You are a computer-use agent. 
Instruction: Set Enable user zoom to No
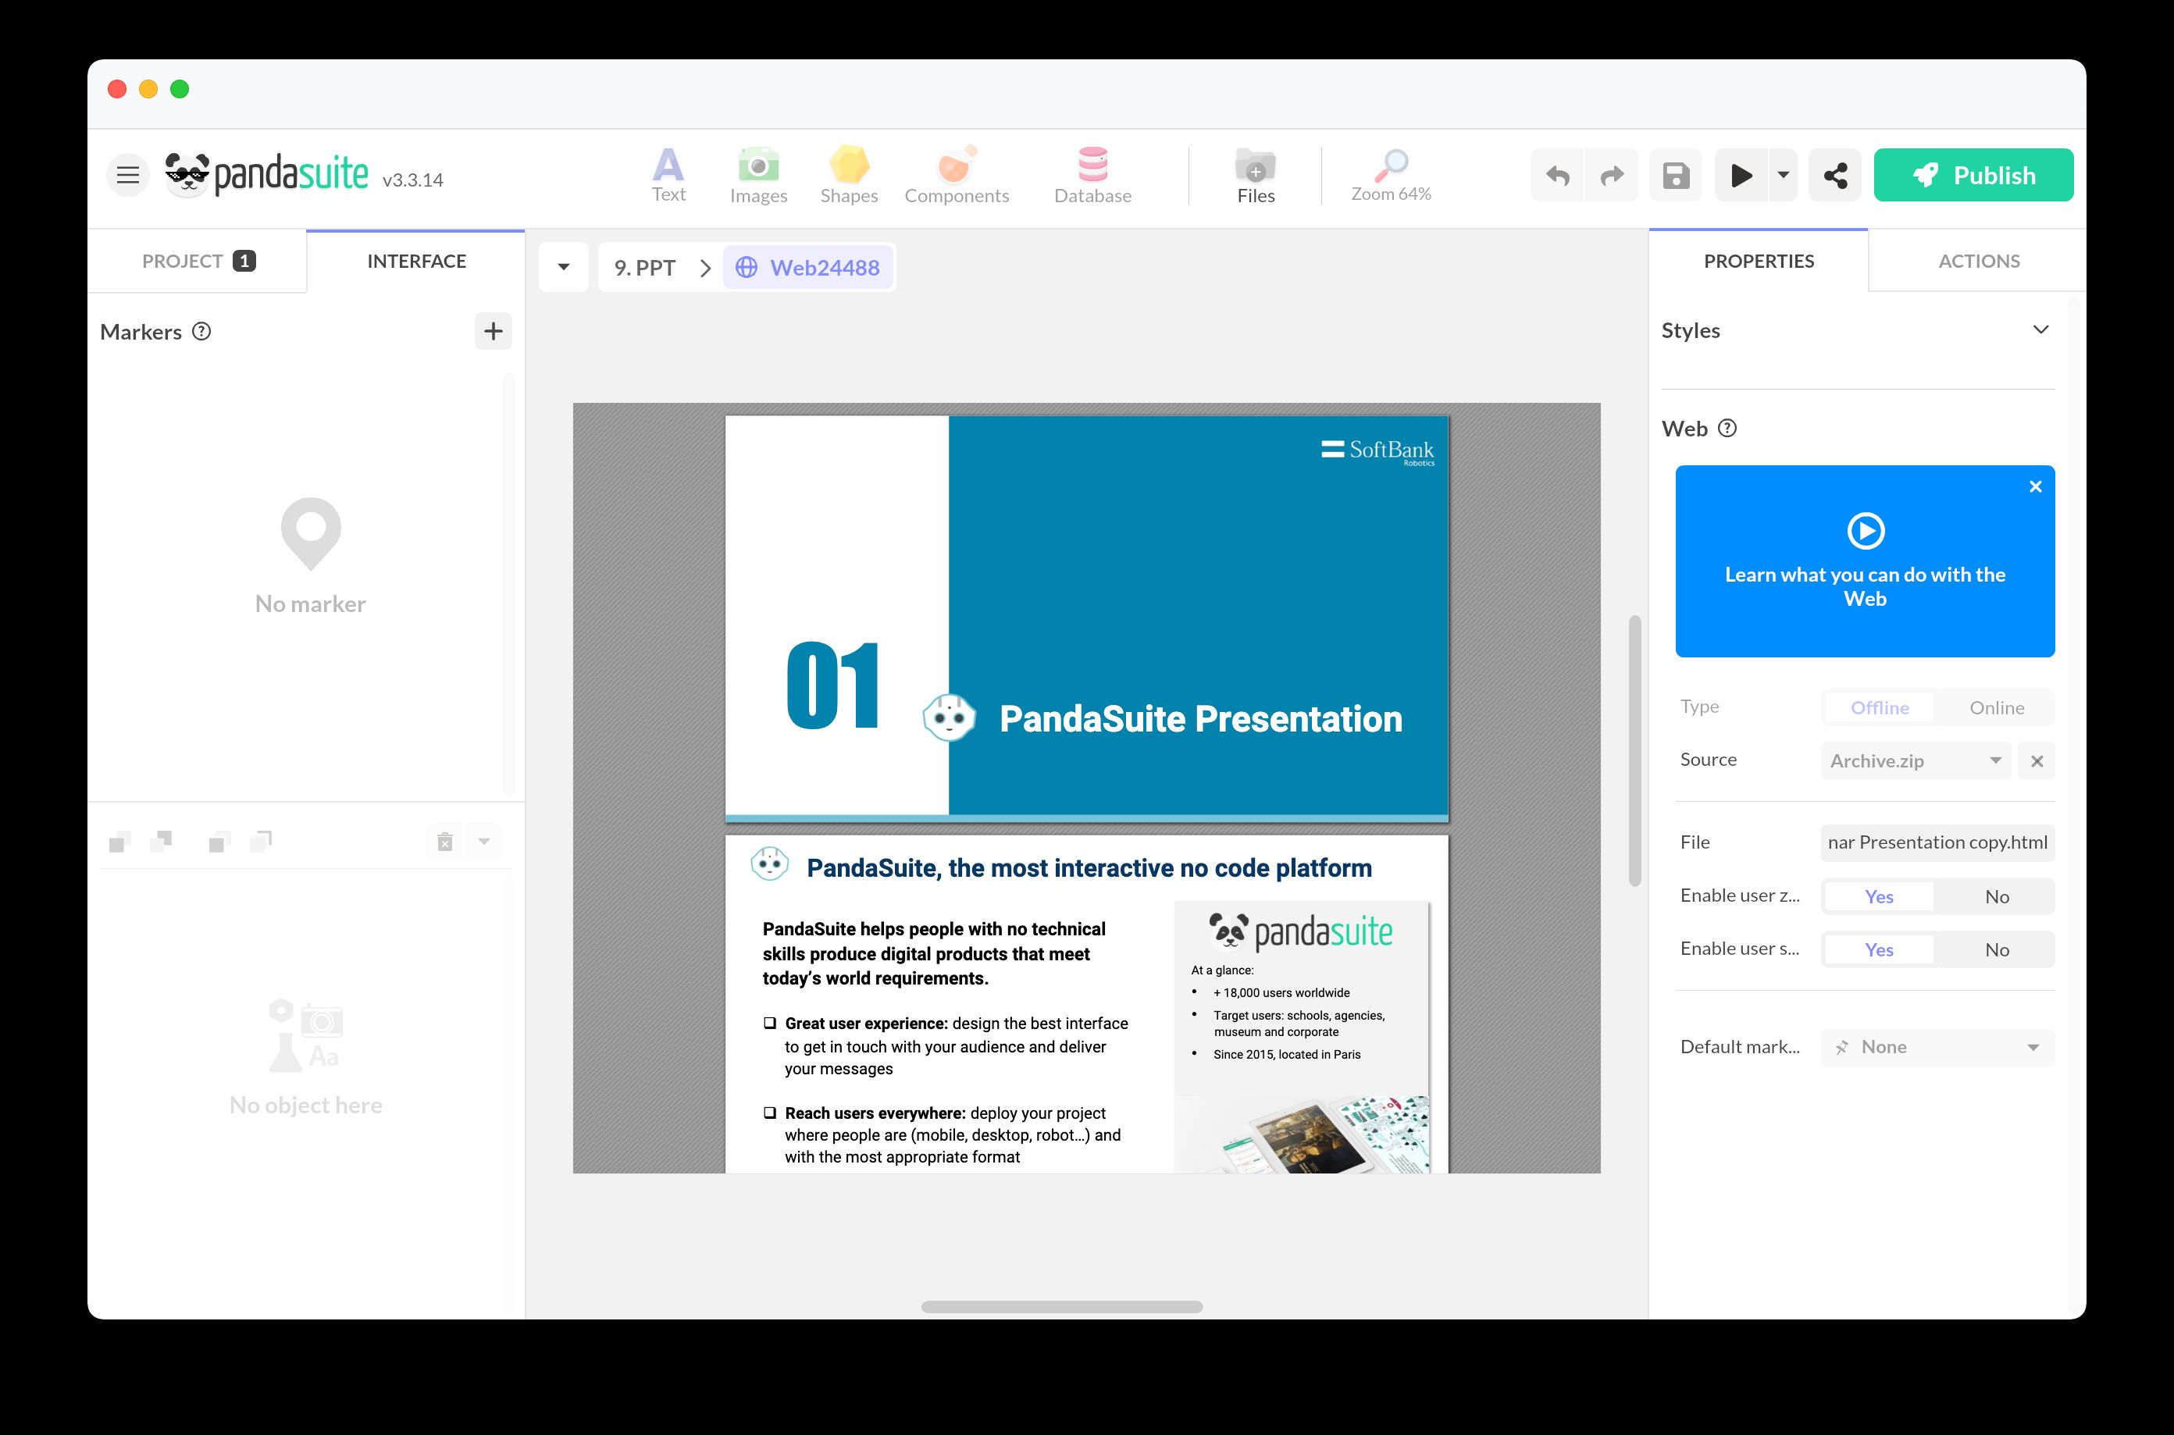point(1997,897)
